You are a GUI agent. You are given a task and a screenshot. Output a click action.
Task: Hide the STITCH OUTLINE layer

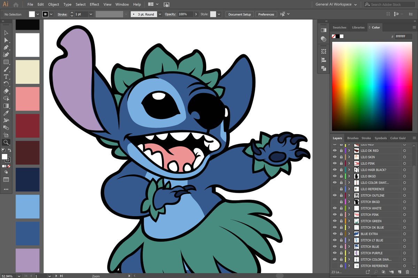(x=335, y=195)
